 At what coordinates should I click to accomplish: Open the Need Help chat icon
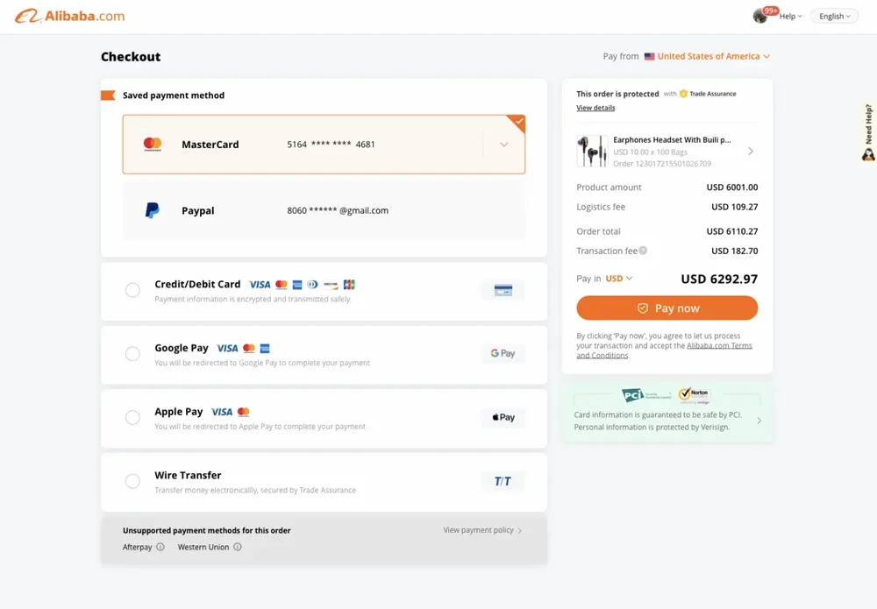click(x=867, y=154)
